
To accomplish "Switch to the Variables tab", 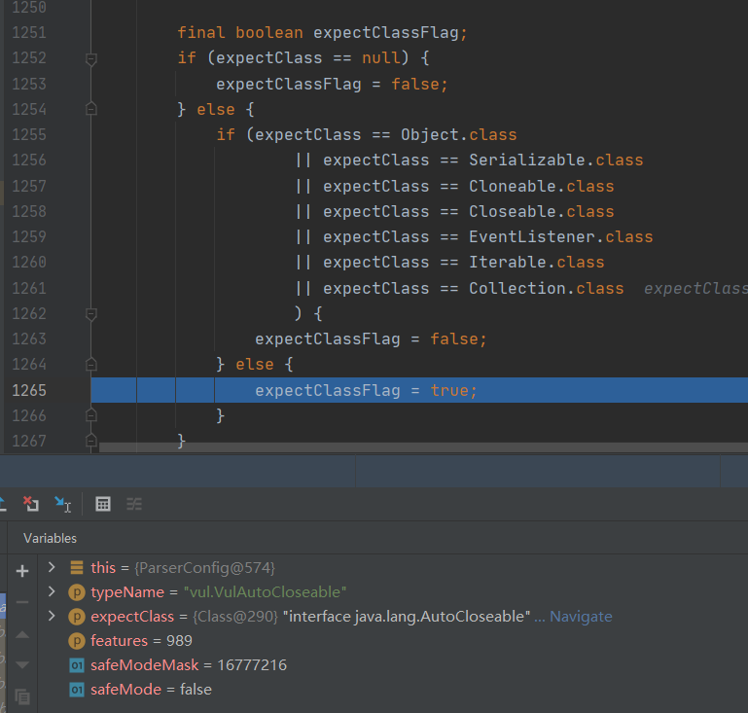I will point(50,538).
